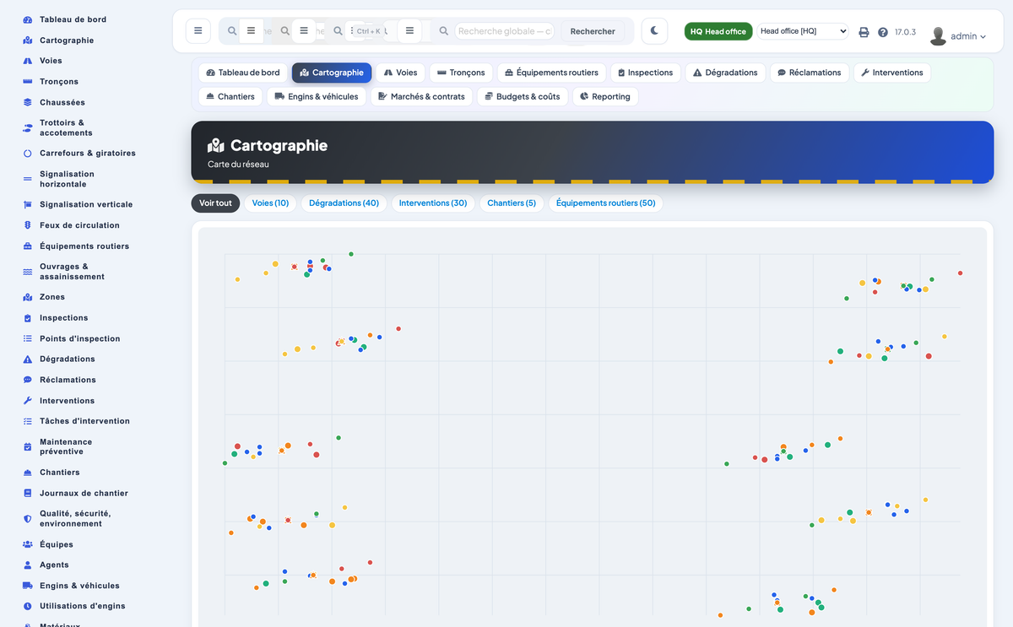Open Signalisation horizontale in the sidebar
Image resolution: width=1013 pixels, height=627 pixels.
click(x=68, y=179)
